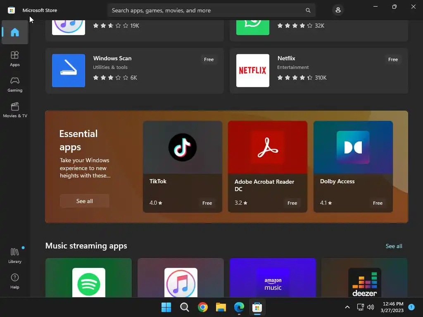Open the Dolby Access app icon
This screenshot has height=317, width=423.
353,147
